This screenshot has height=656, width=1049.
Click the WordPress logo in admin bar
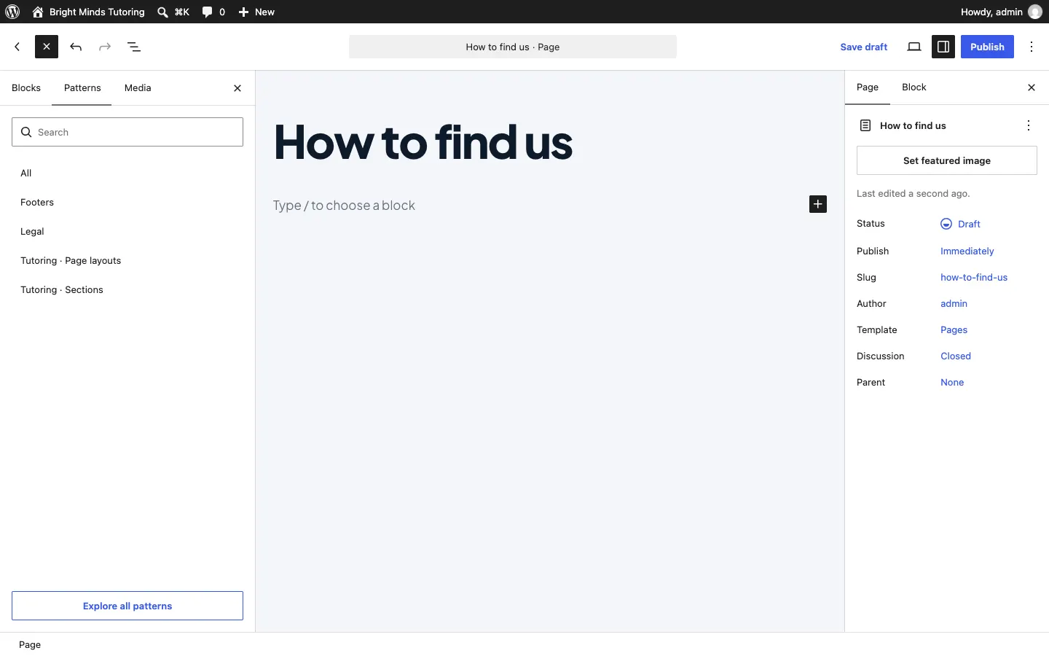tap(12, 12)
